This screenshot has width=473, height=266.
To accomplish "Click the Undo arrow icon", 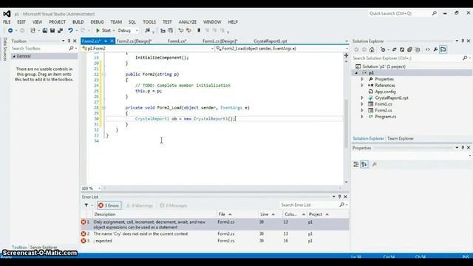I will click(x=70, y=30).
